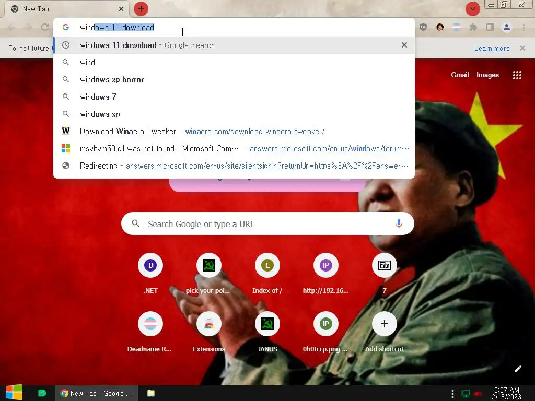Open Images link

click(487, 75)
